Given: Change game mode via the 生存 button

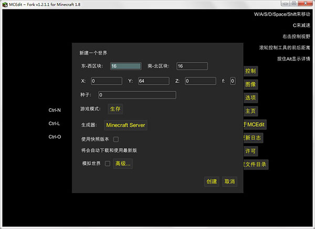Looking at the screenshot, I should 115,109.
